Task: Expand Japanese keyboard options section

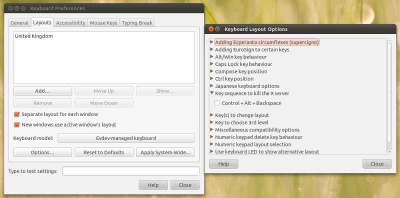Action: (211, 86)
